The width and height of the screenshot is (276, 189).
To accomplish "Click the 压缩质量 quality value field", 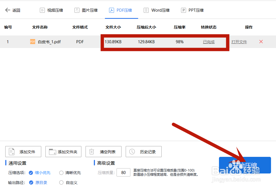I will coord(123,172).
